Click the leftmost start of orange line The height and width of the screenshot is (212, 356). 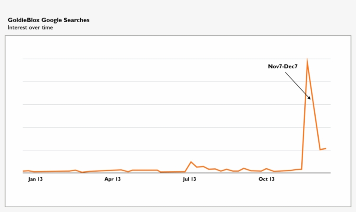(23, 171)
